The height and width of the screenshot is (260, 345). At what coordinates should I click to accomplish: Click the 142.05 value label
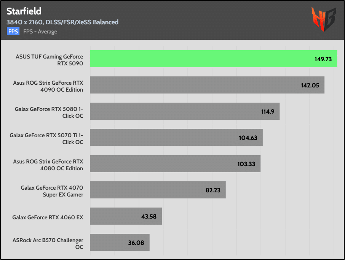[x=310, y=85]
